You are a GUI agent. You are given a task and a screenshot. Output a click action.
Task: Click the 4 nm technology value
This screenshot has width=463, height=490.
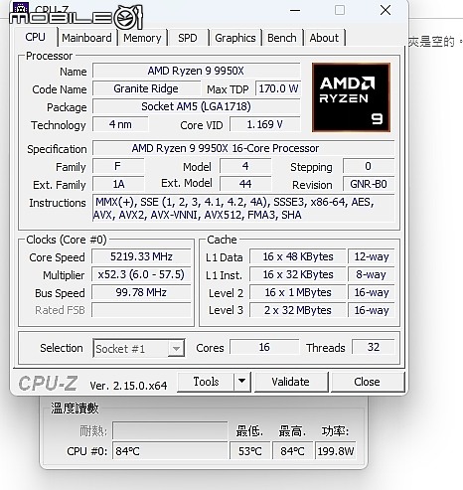tap(120, 124)
